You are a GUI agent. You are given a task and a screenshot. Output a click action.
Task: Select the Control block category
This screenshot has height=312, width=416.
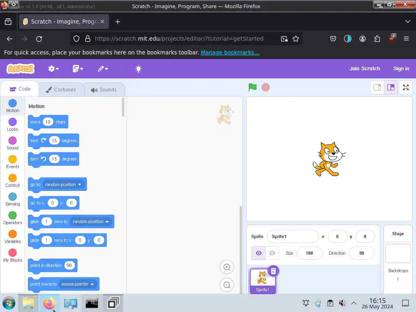pyautogui.click(x=13, y=181)
